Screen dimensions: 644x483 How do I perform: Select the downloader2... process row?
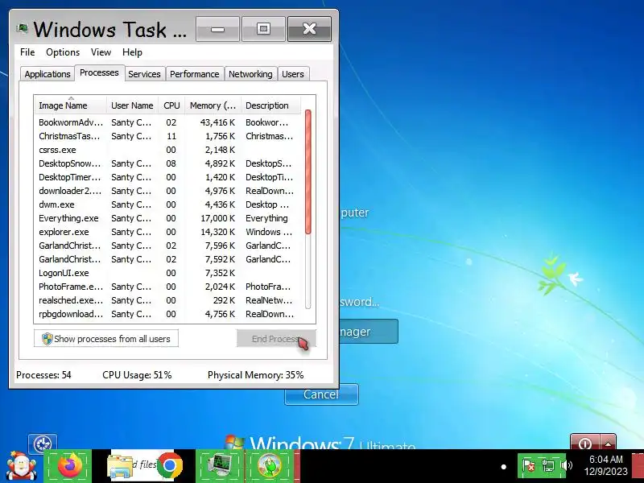[167, 191]
